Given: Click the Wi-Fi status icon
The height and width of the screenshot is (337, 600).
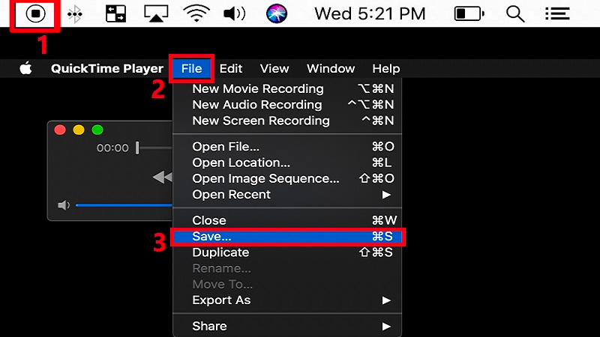Looking at the screenshot, I should [197, 13].
